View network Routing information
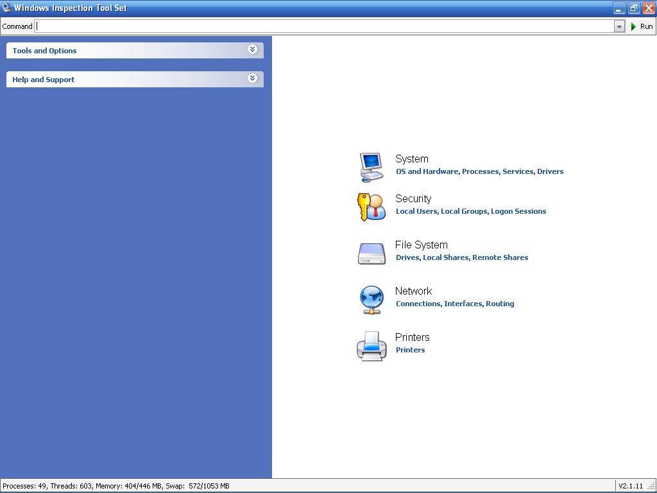Screen dimensions: 657x493 pos(500,304)
